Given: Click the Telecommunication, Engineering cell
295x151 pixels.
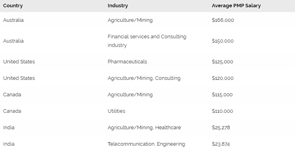Looking at the screenshot, I should point(146,144).
